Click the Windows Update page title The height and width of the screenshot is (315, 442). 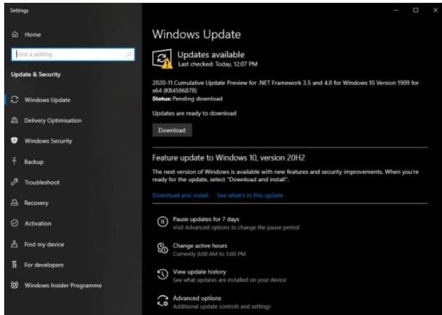click(196, 34)
